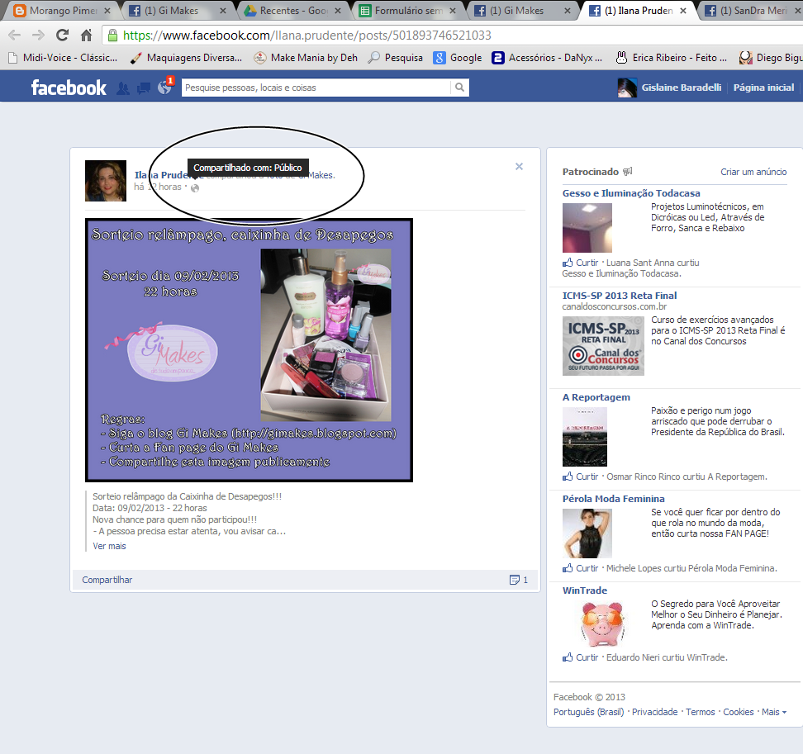803x754 pixels.
Task: Open Termos footer link
Action: pos(700,712)
